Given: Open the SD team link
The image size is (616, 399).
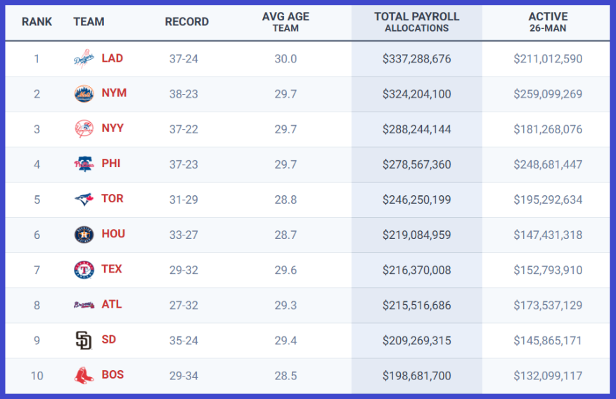Looking at the screenshot, I should coord(109,339).
